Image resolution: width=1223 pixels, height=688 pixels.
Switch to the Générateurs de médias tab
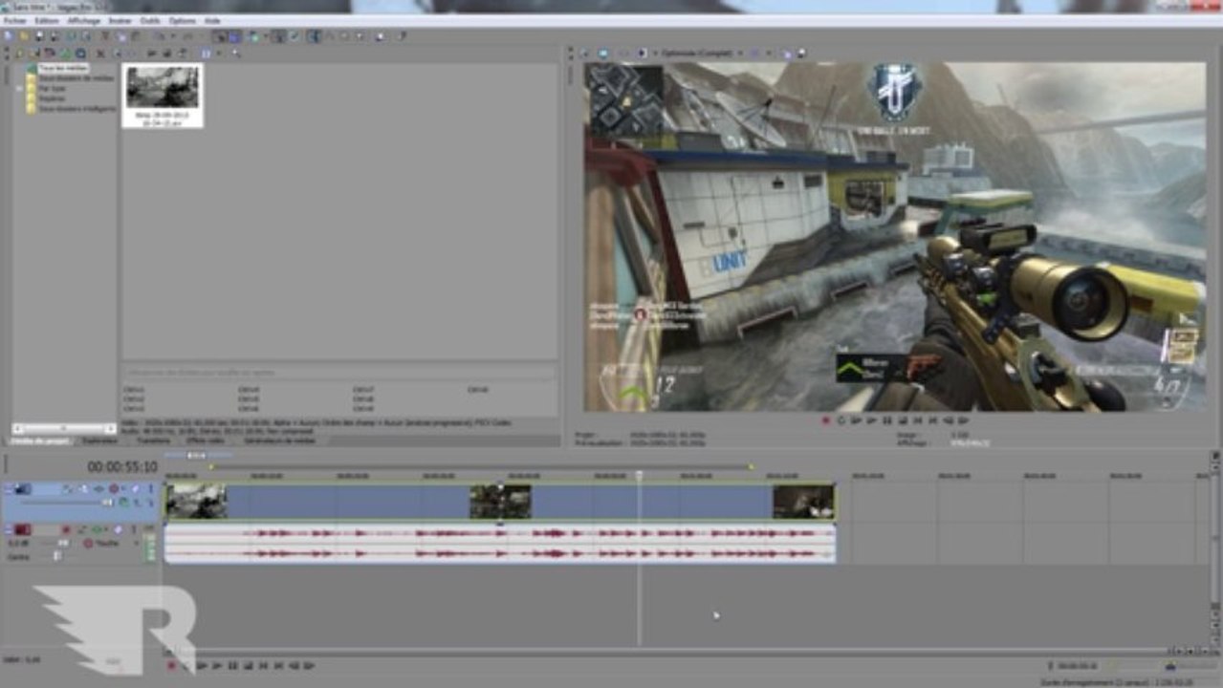click(279, 441)
